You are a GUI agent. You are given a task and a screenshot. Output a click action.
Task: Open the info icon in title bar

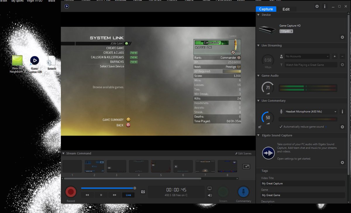coord(325,6)
